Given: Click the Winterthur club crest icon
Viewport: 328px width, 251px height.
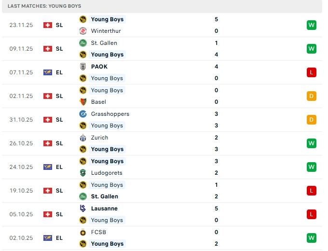Looking at the screenshot, I should pyautogui.click(x=82, y=31).
